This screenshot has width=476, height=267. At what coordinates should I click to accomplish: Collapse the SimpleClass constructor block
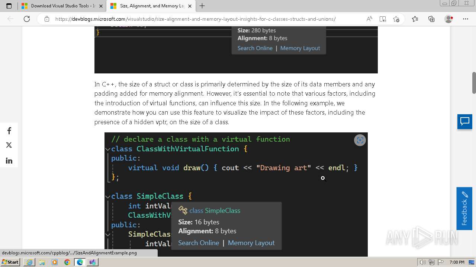point(108,234)
